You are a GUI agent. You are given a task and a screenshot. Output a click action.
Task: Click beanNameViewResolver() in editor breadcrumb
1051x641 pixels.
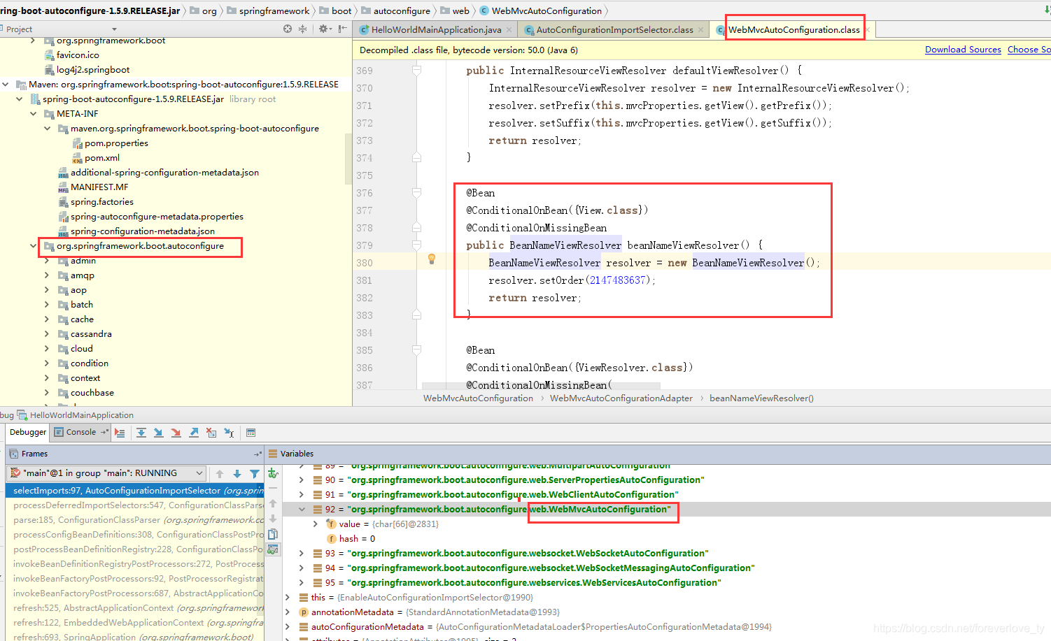click(761, 398)
